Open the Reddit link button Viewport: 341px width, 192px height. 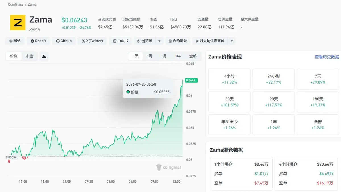[x=38, y=41]
